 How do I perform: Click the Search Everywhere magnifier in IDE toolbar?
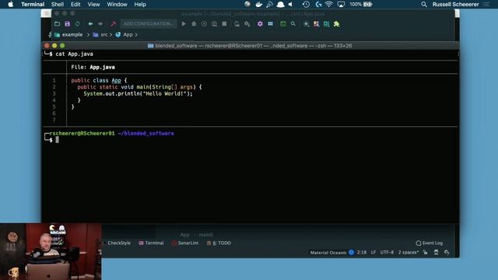[293, 24]
